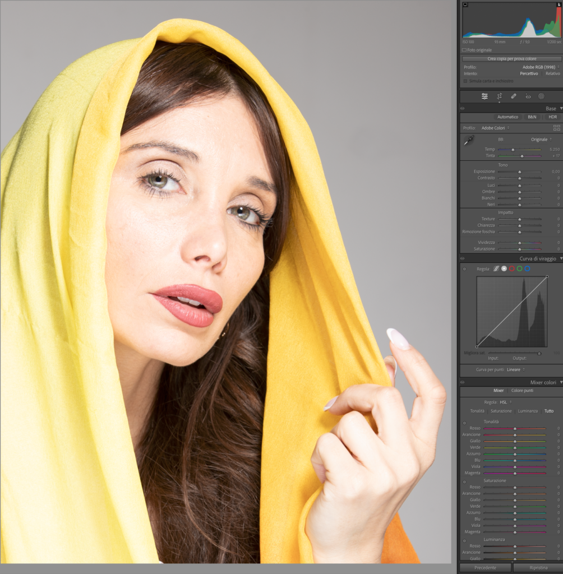
Task: Select the Masking tool
Action: pos(541,96)
